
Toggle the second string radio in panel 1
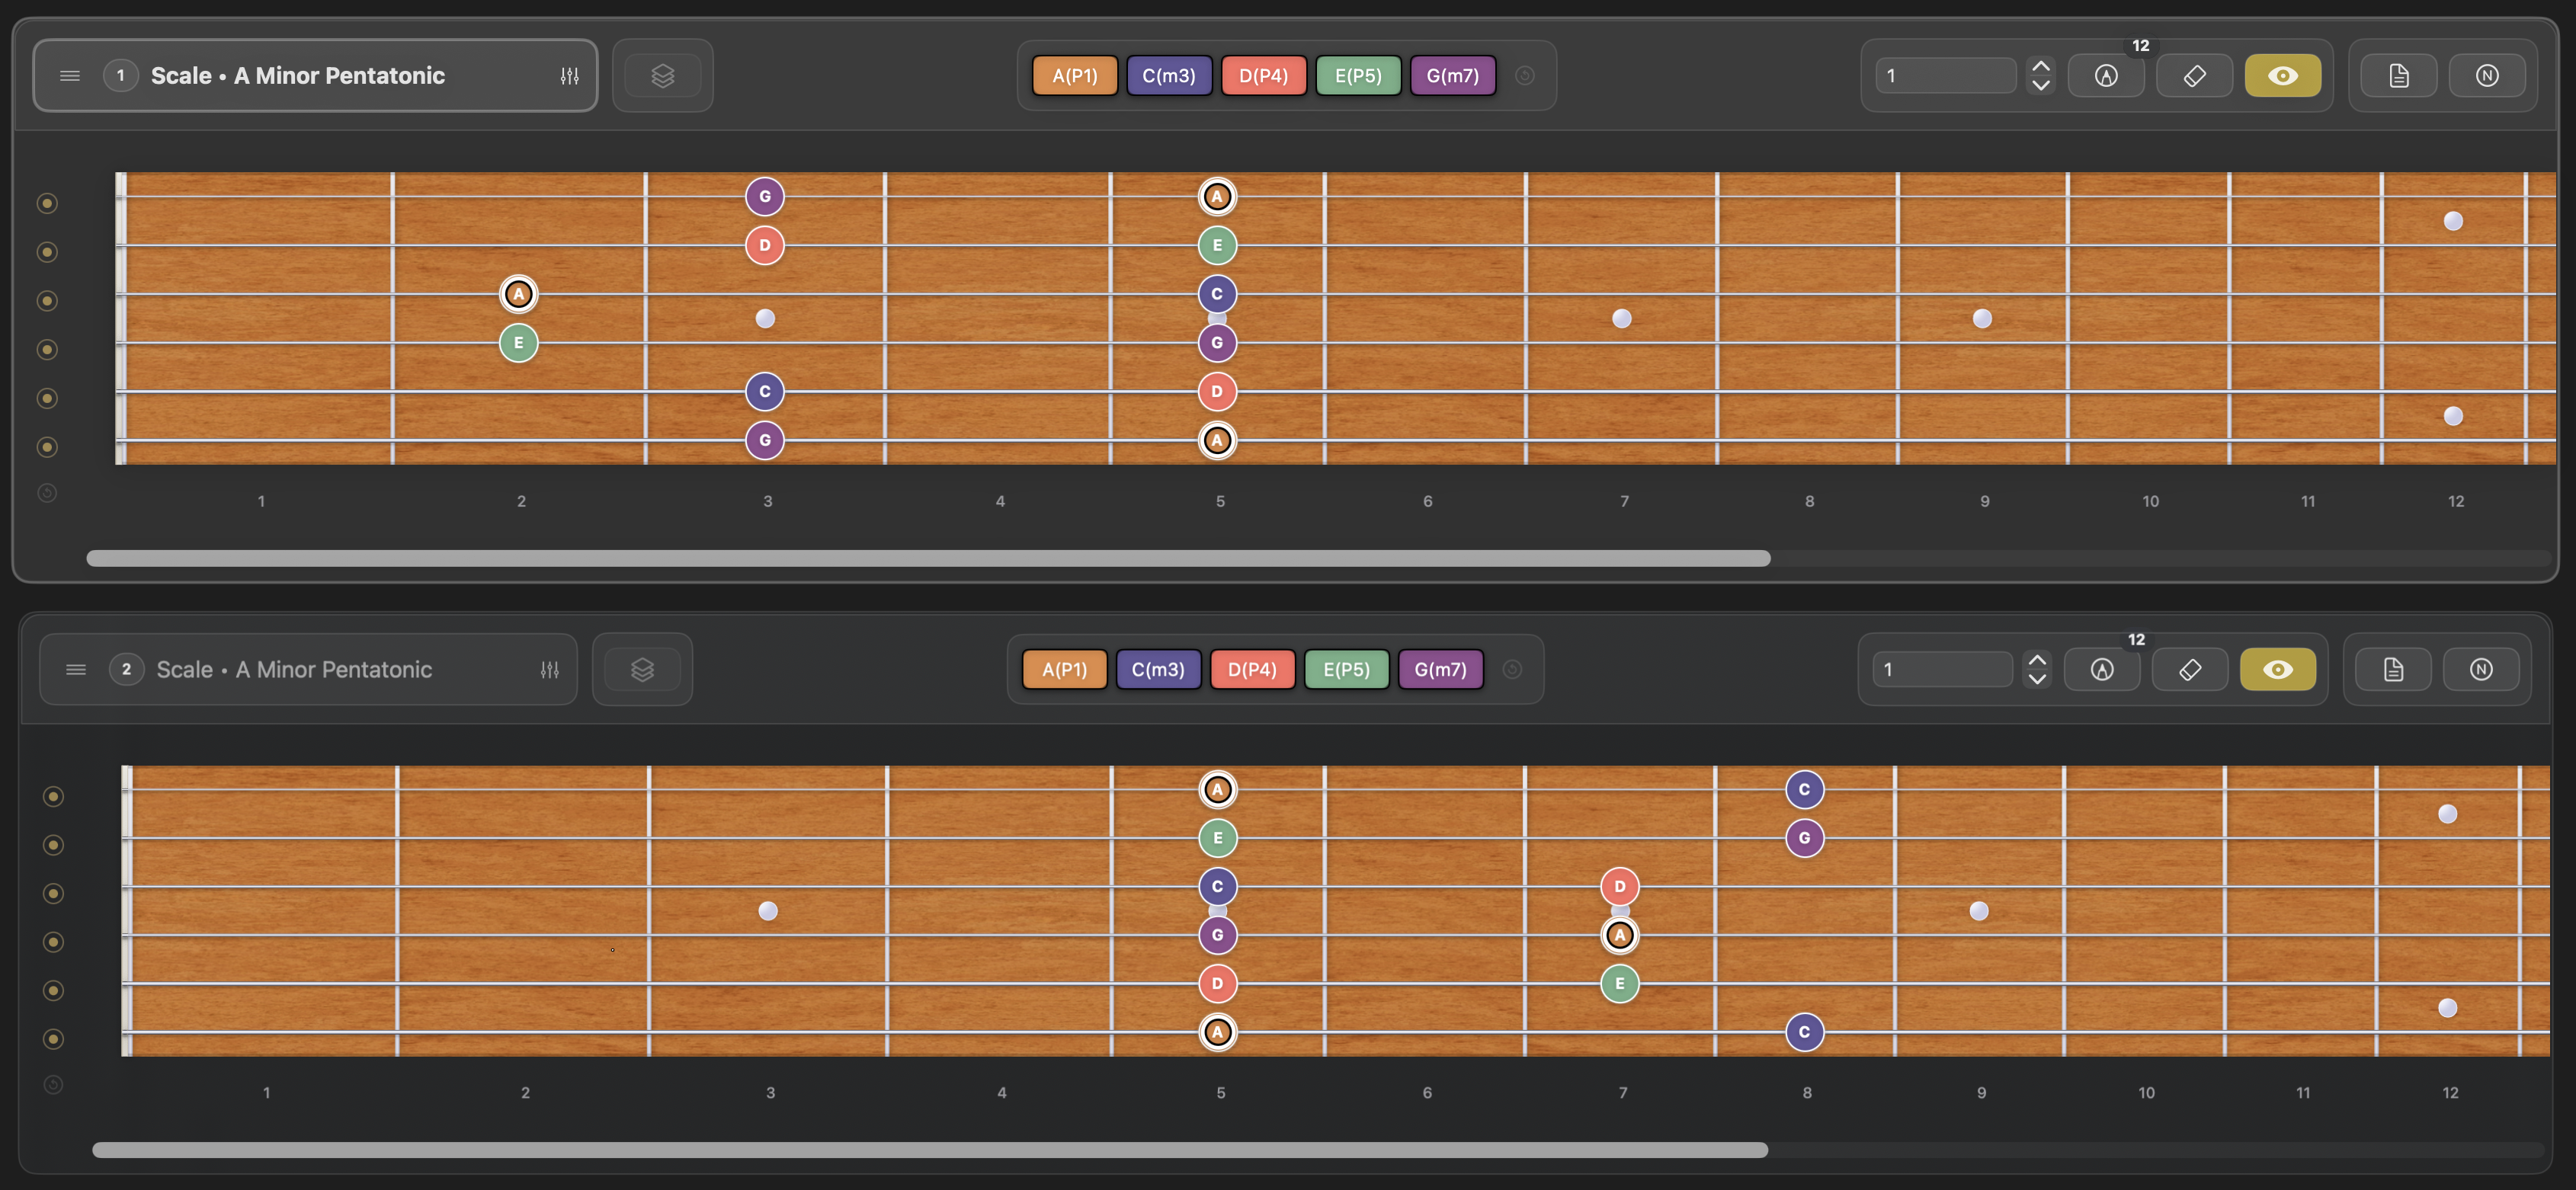(47, 252)
